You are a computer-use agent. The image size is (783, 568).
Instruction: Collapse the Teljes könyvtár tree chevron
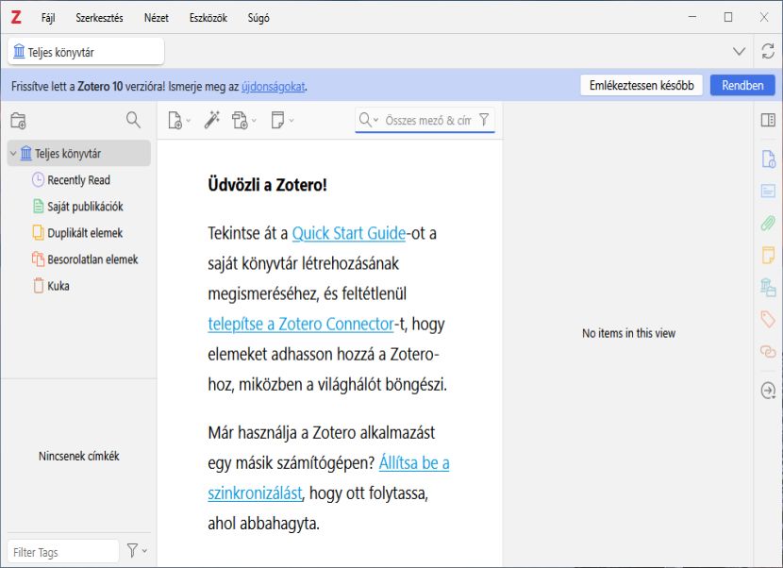(x=13, y=154)
